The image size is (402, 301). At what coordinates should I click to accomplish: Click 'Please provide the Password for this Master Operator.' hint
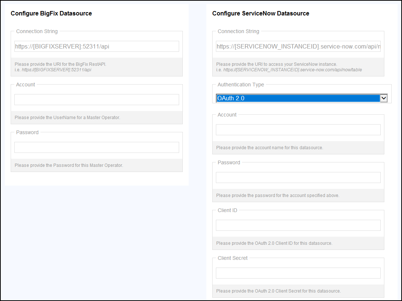tap(69, 165)
